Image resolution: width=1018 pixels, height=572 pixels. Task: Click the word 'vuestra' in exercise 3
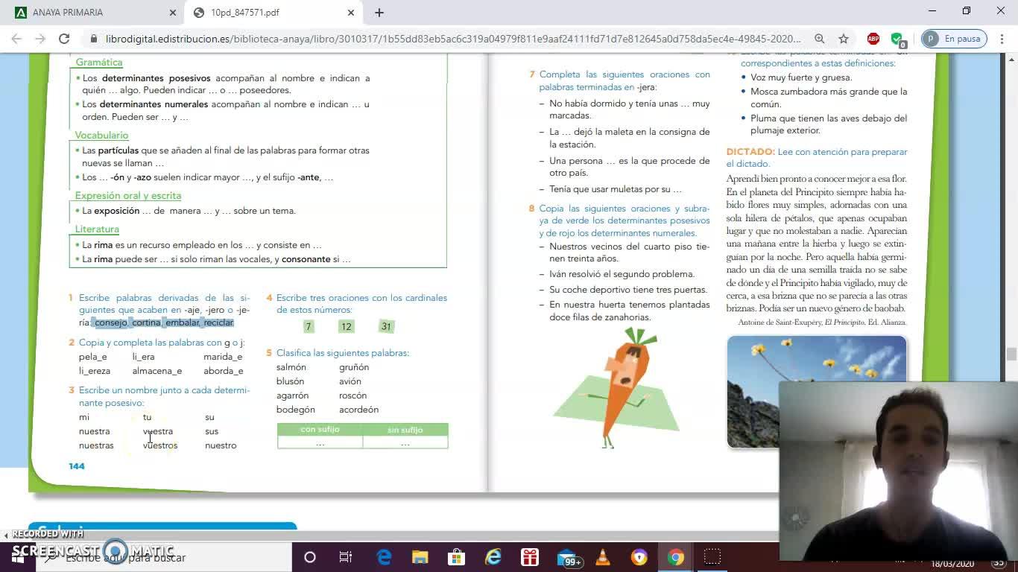(x=158, y=431)
